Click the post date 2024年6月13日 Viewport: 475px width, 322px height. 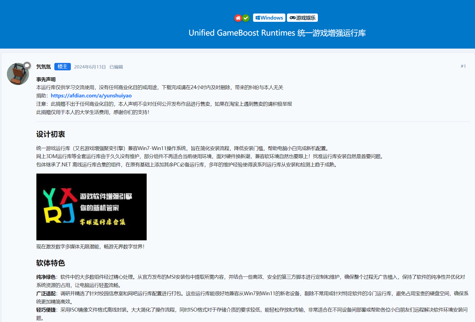90,67
